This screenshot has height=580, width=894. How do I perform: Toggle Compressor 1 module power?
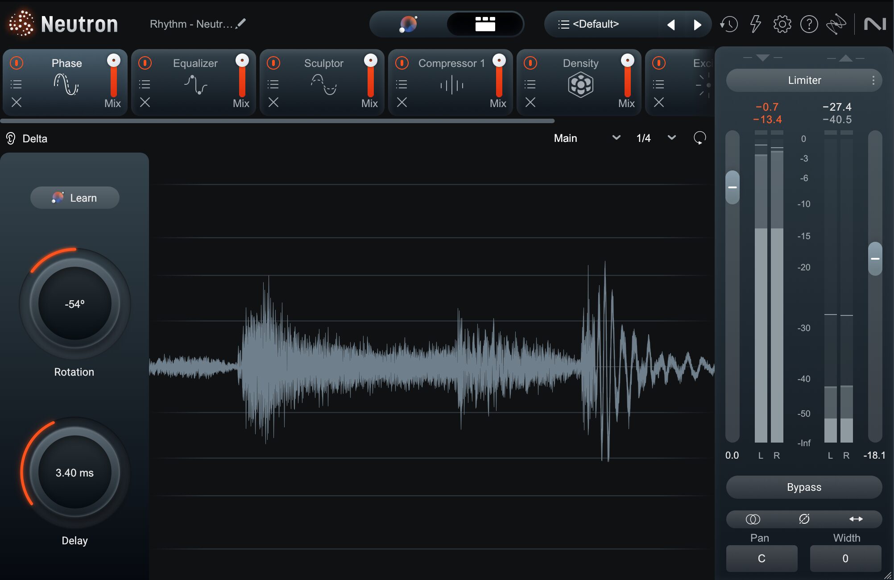(x=402, y=63)
